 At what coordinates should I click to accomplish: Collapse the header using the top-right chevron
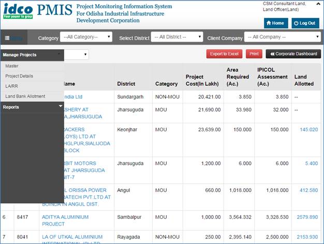(x=318, y=4)
